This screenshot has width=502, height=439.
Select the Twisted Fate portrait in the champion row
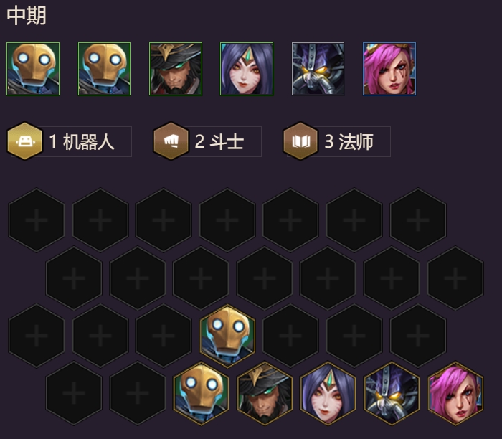click(x=176, y=69)
